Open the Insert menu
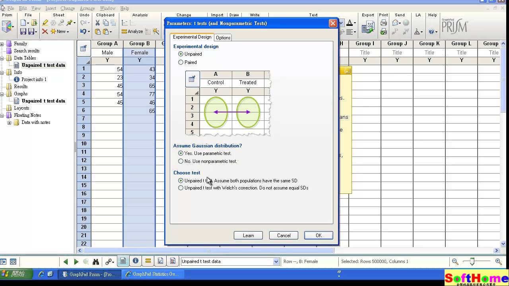The height and width of the screenshot is (286, 509). pos(51,8)
